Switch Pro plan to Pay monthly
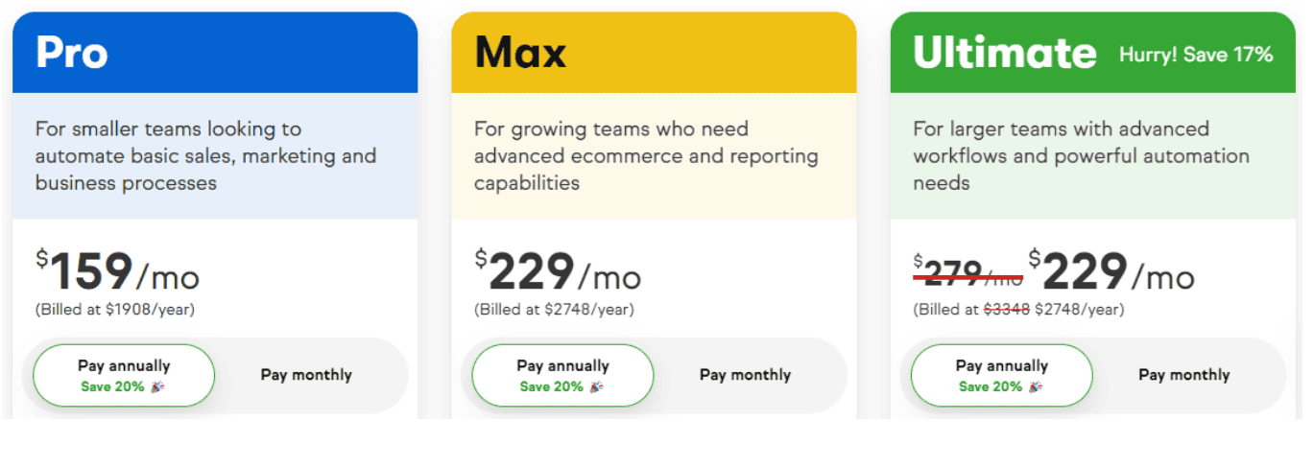1314x467 pixels. coord(306,375)
